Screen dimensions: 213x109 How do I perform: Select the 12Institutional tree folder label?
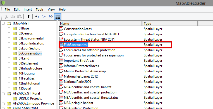click(x=29, y=83)
